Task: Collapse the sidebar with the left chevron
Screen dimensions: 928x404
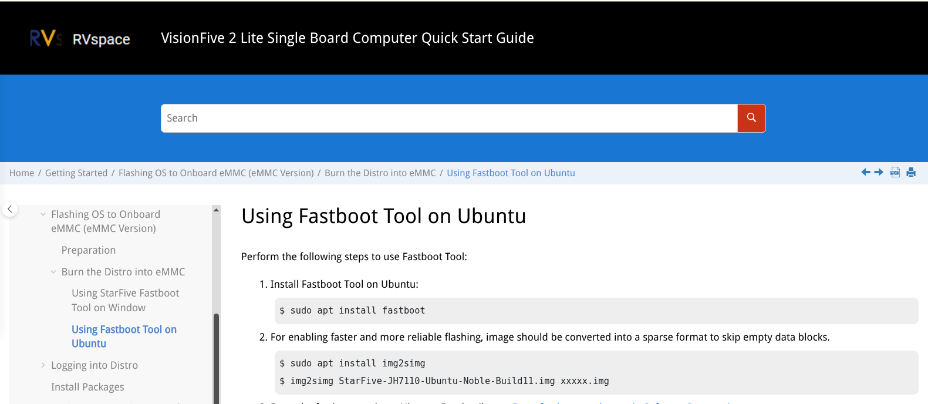Action: pyautogui.click(x=10, y=209)
